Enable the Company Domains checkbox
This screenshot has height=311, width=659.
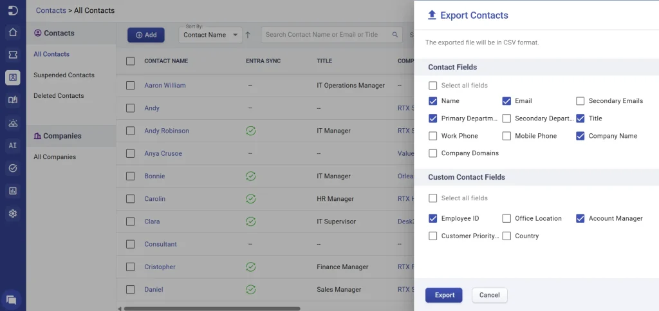coord(433,153)
